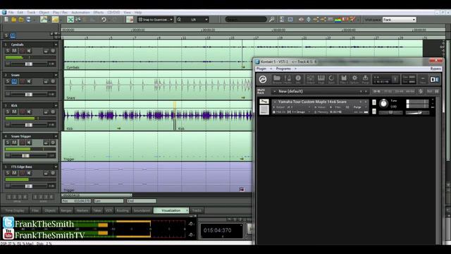The height and width of the screenshot is (254, 451).
Task: Click the object mode toolbar icon next to Snap
Action: click(130, 20)
